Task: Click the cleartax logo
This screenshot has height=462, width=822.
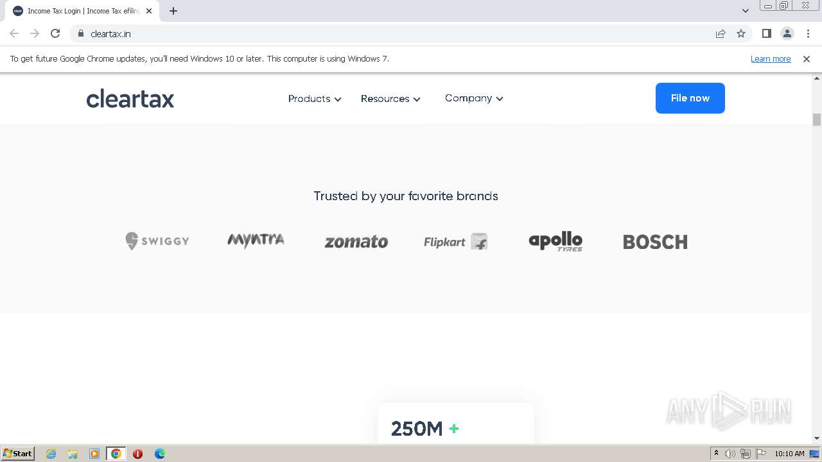Action: pyautogui.click(x=130, y=99)
